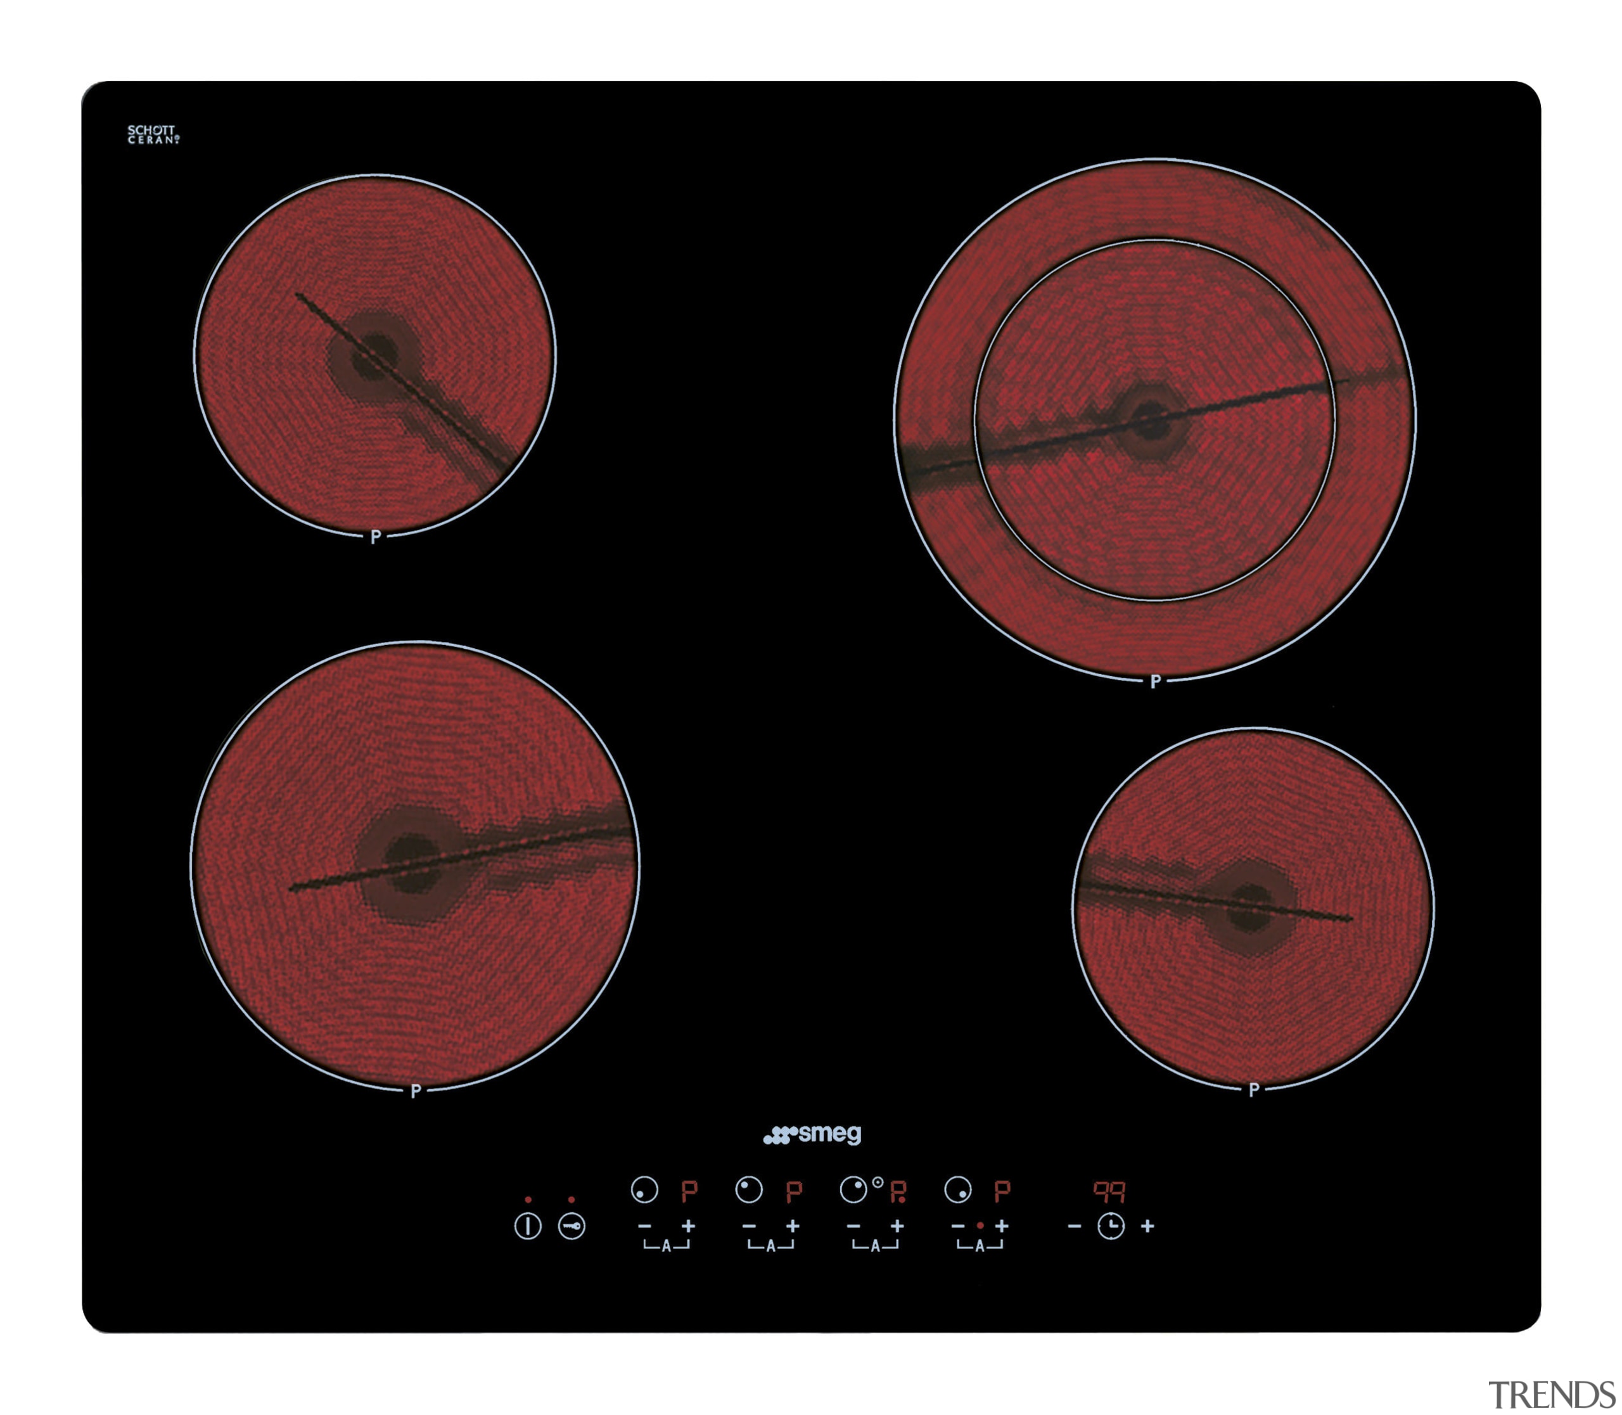
Task: Raise rear-left zone power with plus key
Action: point(793,1226)
